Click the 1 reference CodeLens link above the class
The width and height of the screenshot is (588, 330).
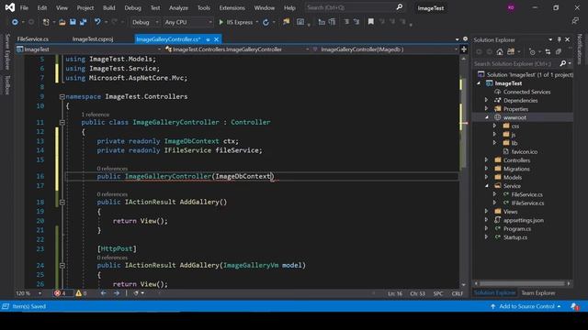[x=96, y=115]
